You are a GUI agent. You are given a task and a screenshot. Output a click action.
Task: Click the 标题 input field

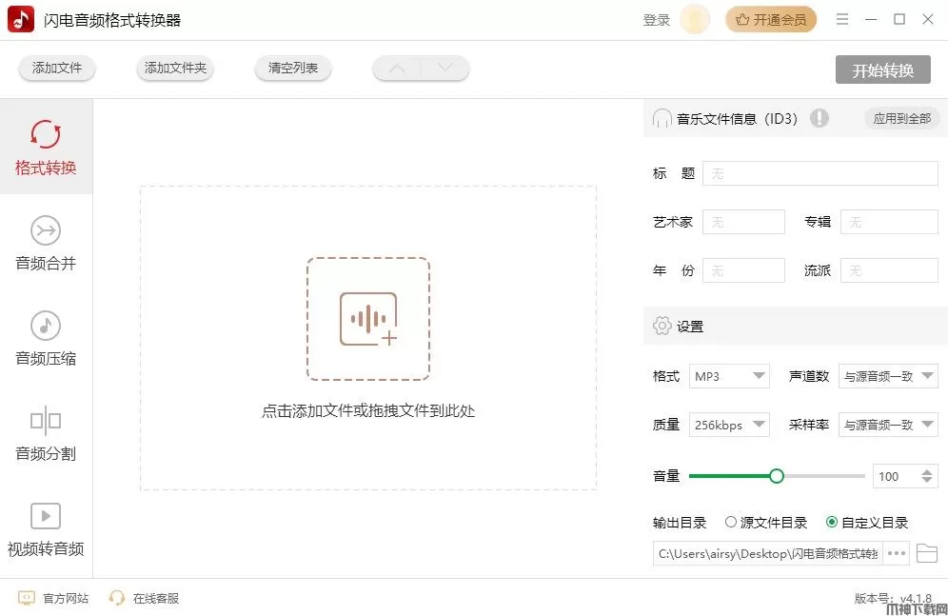coord(820,173)
